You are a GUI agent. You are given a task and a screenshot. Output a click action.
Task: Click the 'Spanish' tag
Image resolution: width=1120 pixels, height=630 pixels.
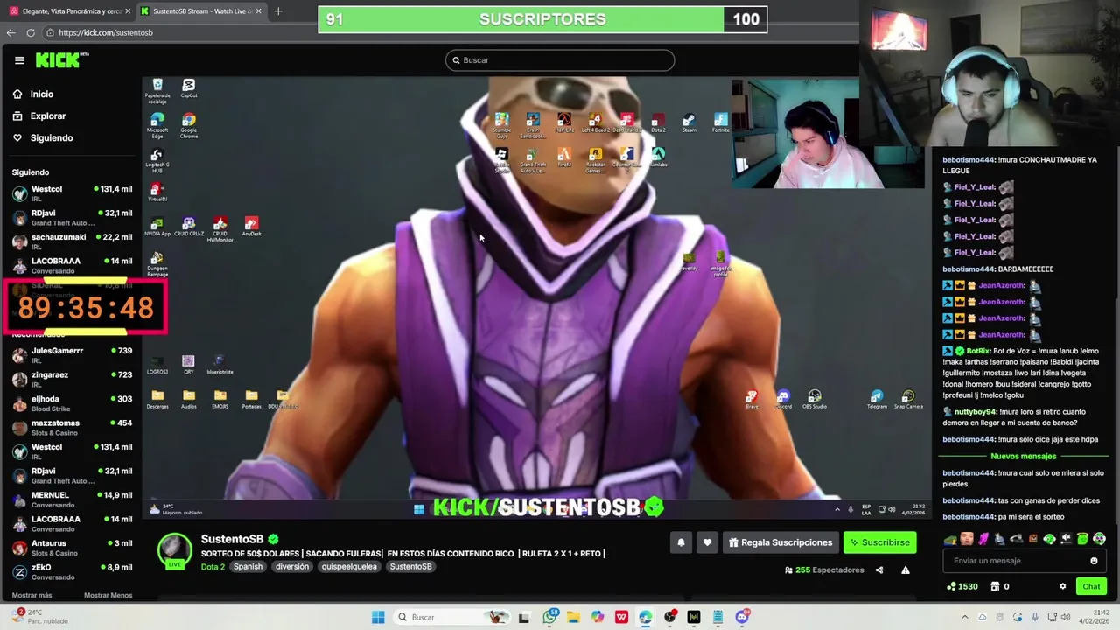(x=248, y=566)
